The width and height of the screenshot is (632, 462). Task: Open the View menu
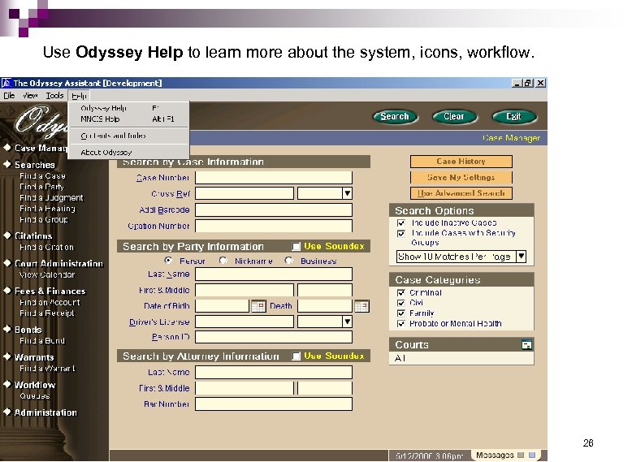click(x=30, y=96)
